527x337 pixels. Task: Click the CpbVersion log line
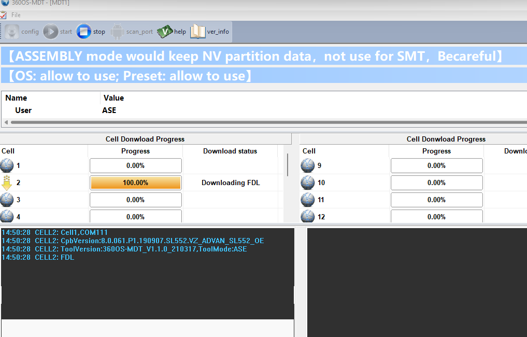(133, 241)
